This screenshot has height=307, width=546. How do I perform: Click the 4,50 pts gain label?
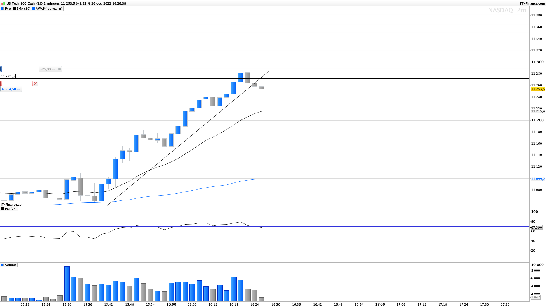click(x=15, y=89)
